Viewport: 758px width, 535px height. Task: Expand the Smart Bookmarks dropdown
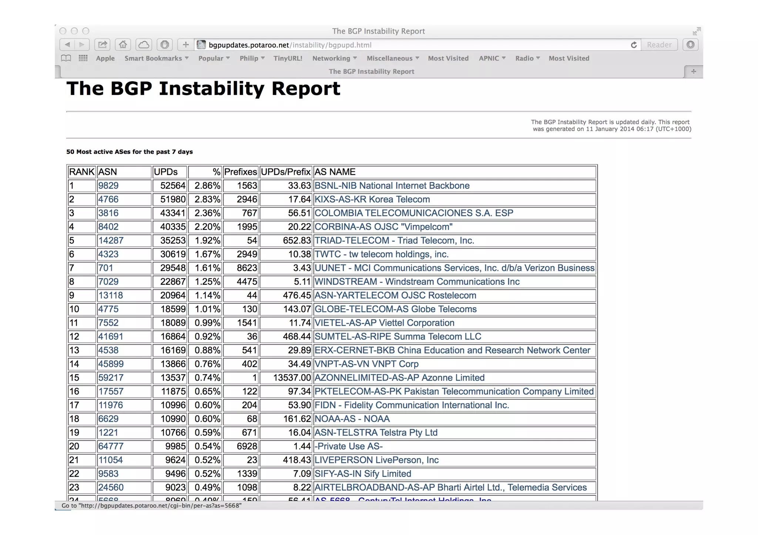click(x=156, y=58)
